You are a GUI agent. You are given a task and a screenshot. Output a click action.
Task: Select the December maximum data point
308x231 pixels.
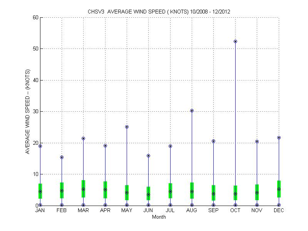(x=279, y=137)
